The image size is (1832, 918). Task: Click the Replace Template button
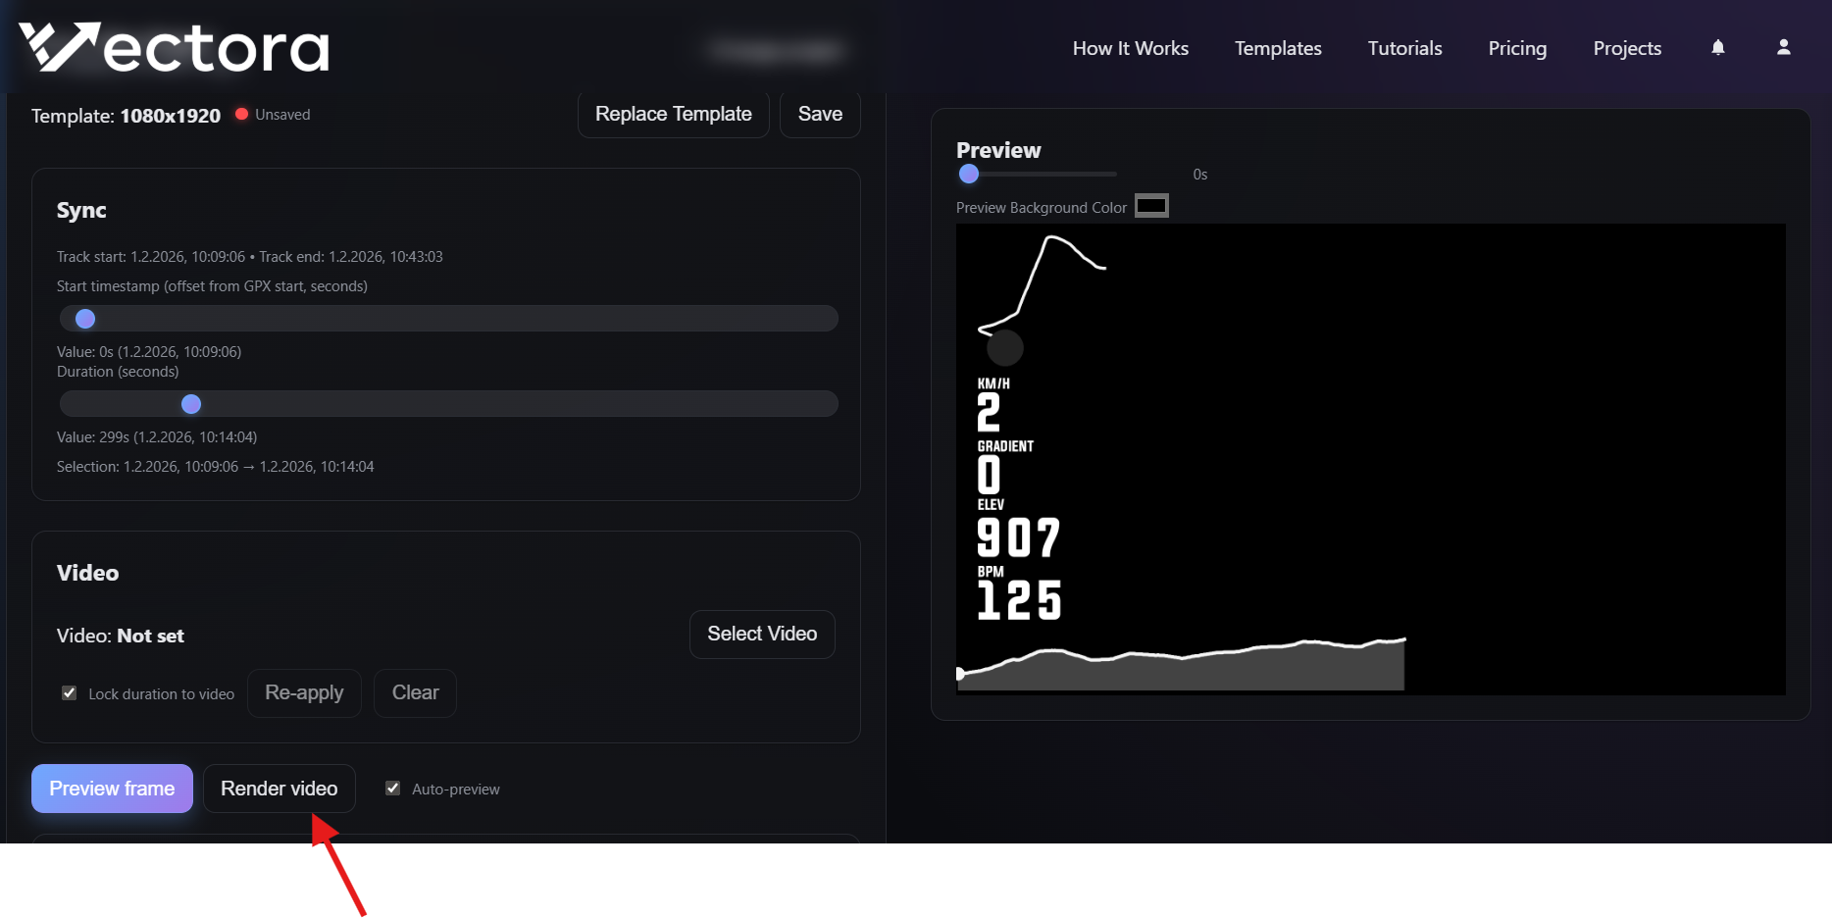coord(673,114)
